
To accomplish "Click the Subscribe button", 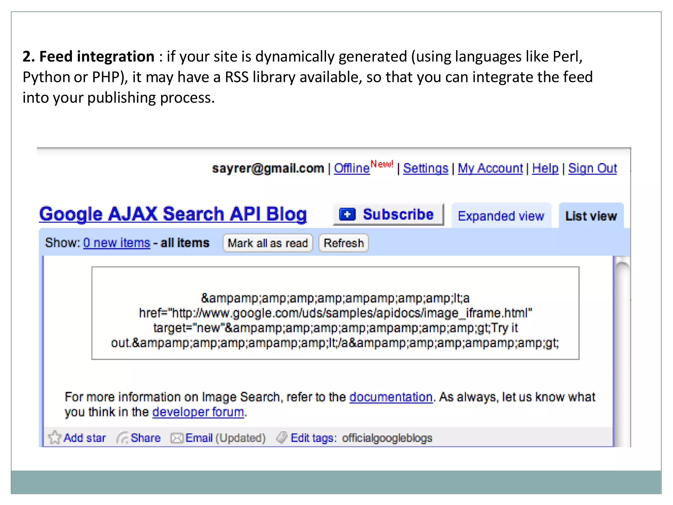I will click(x=388, y=214).
